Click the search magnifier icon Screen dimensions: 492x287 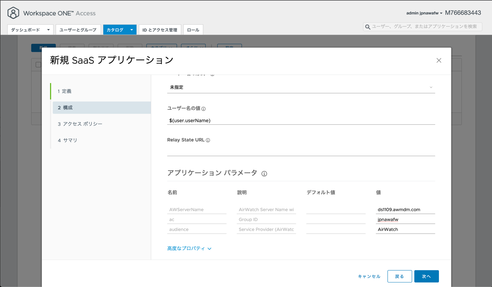click(368, 27)
